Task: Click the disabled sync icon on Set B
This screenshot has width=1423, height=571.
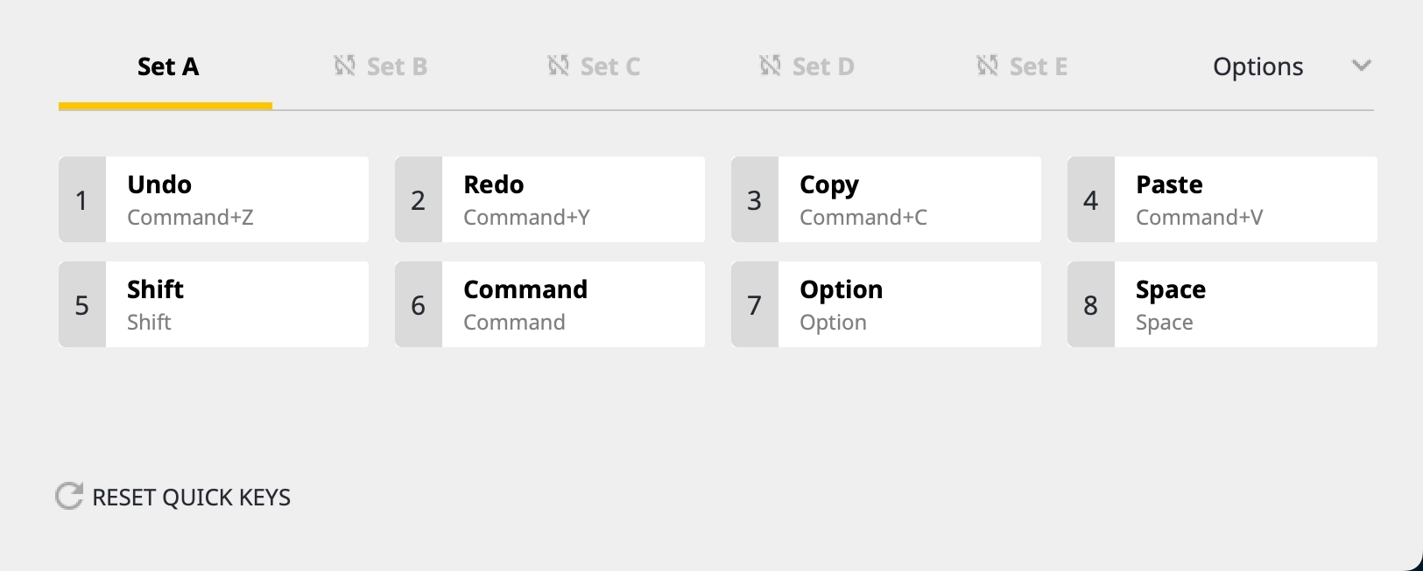Action: pyautogui.click(x=345, y=66)
